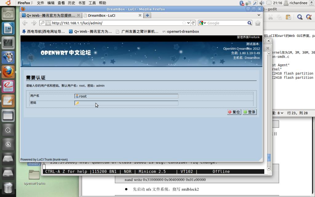Click the 管理界面 link in the header
This screenshot has width=315, height=197.
[x=243, y=37]
